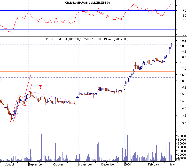
Task: Click the 50 label on the RSI scale
Action: coord(184,20)
